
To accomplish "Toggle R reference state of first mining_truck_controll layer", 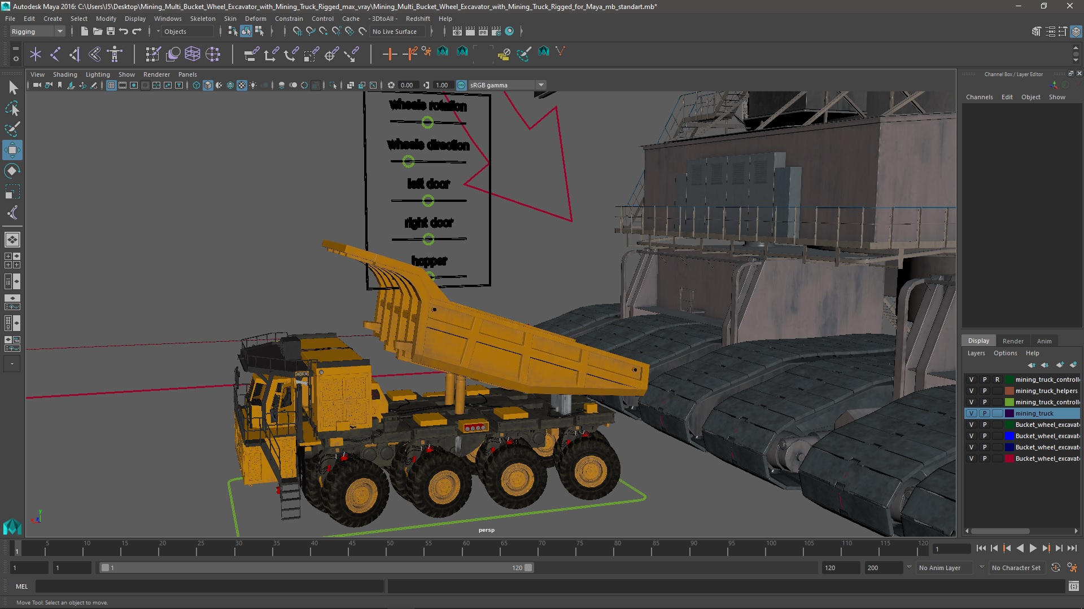I will pos(998,379).
